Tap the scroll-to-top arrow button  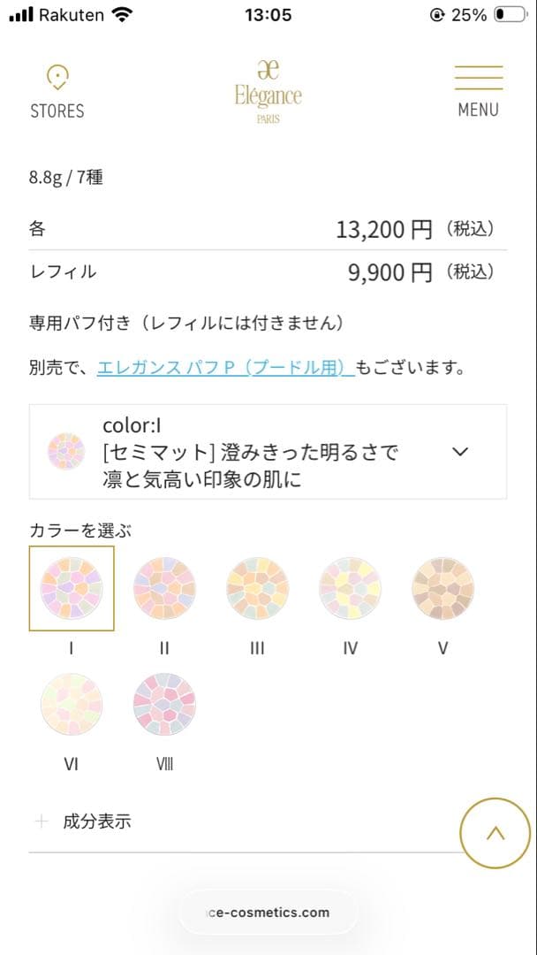(495, 832)
